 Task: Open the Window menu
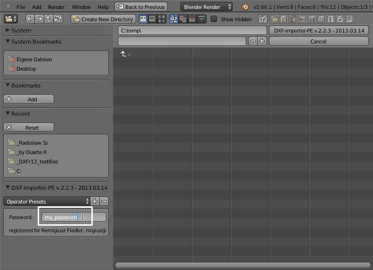(x=81, y=7)
